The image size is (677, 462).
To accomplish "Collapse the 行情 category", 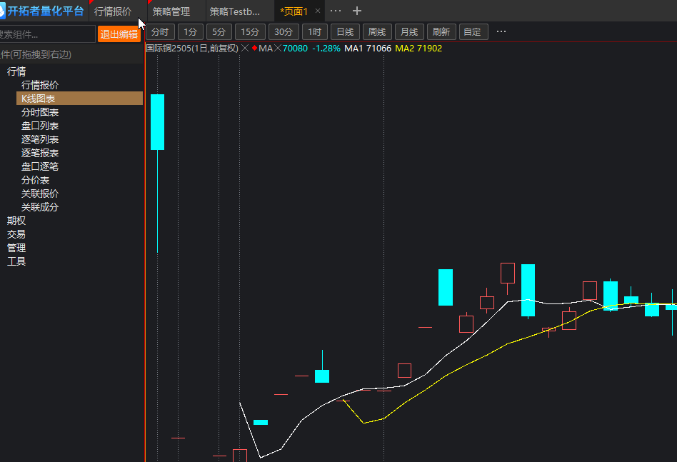I will click(16, 71).
